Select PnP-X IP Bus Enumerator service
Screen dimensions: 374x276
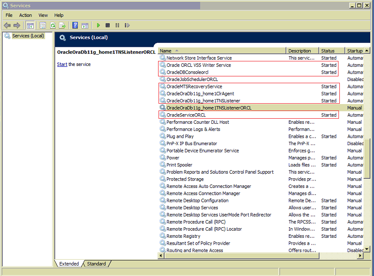tap(191, 143)
